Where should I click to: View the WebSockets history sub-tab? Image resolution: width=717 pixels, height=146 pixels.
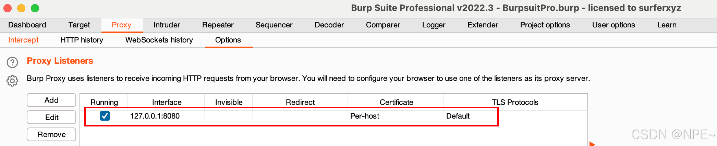coord(159,40)
